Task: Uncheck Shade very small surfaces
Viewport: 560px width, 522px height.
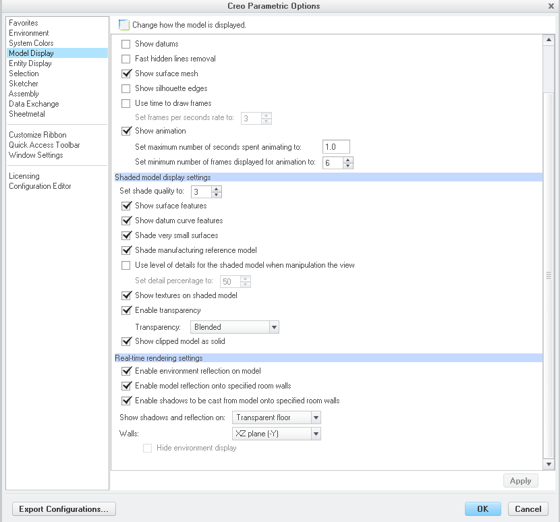Action: coord(125,235)
